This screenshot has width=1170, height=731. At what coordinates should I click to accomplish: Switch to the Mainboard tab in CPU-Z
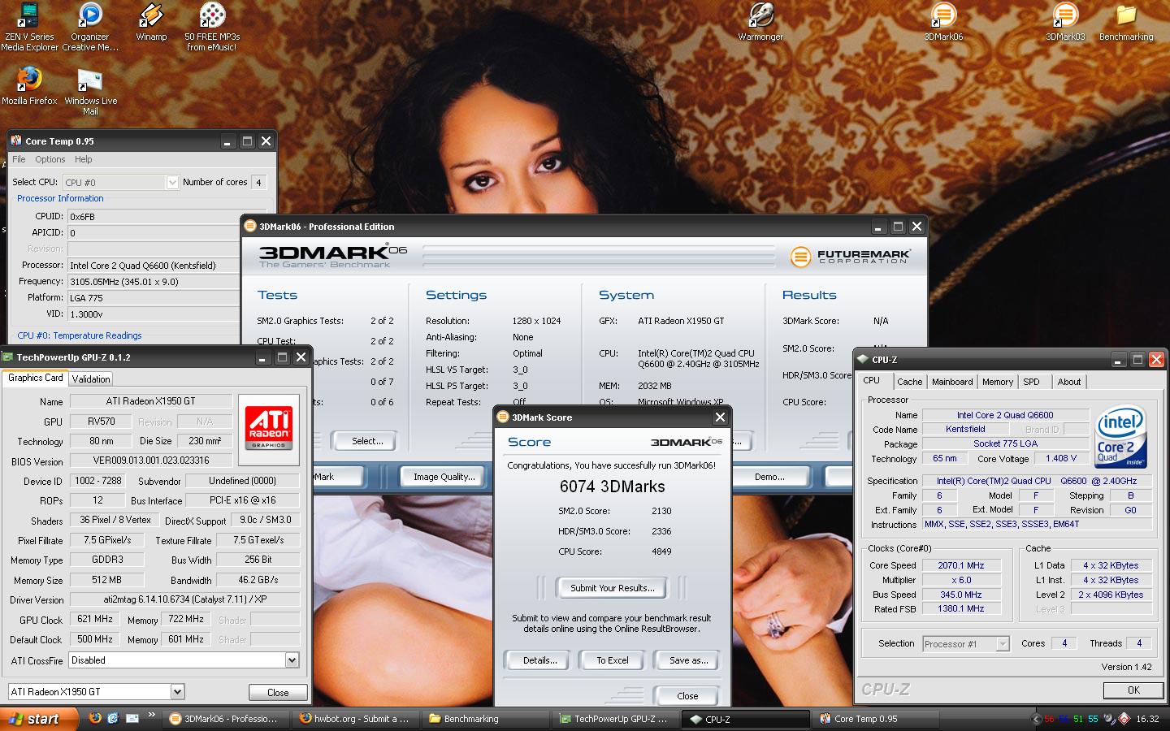point(952,382)
